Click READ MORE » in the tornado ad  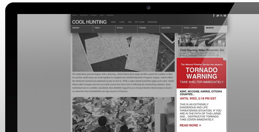(x=190, y=125)
